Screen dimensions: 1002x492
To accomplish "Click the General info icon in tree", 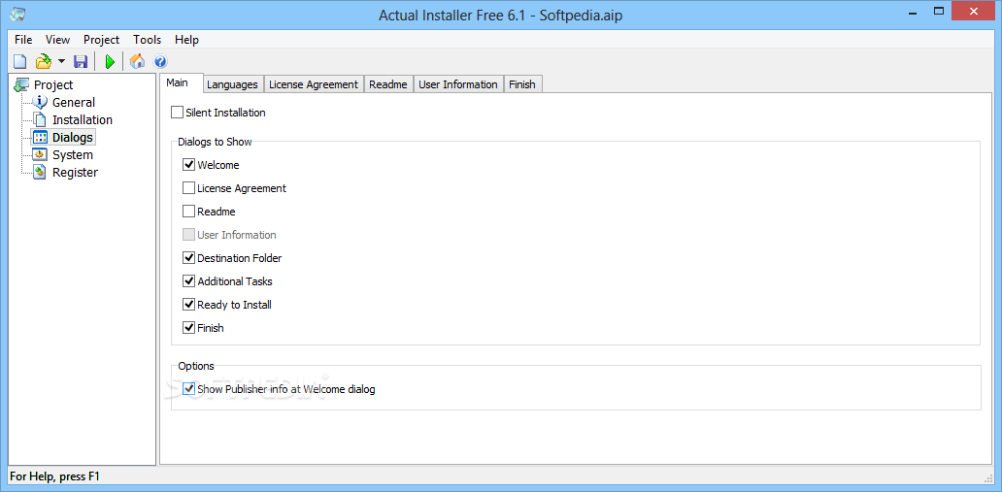I will pos(40,102).
